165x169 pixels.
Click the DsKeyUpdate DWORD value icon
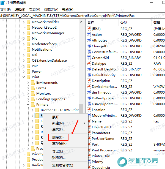pos(89,98)
